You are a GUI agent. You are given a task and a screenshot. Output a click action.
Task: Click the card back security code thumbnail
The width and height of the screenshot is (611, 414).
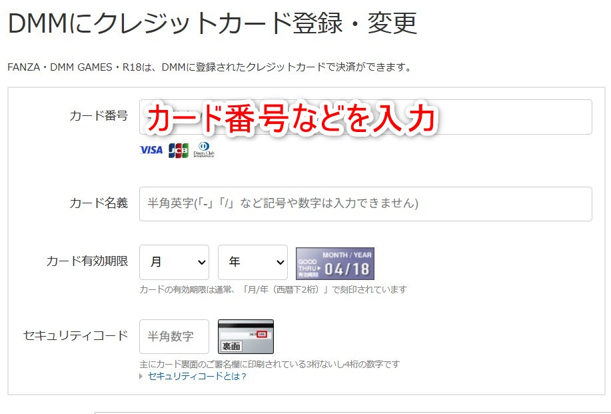tap(245, 336)
